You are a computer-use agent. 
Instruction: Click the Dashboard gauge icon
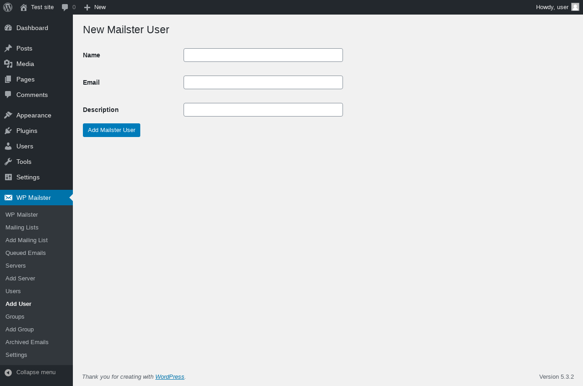coord(8,28)
